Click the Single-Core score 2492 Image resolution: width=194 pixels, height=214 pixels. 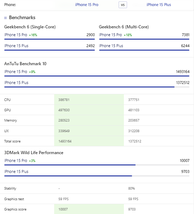point(91,46)
